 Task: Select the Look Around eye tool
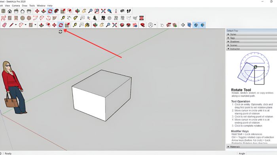(122, 11)
